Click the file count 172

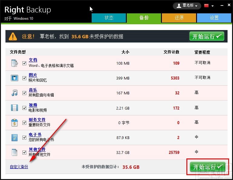(x=176, y=108)
